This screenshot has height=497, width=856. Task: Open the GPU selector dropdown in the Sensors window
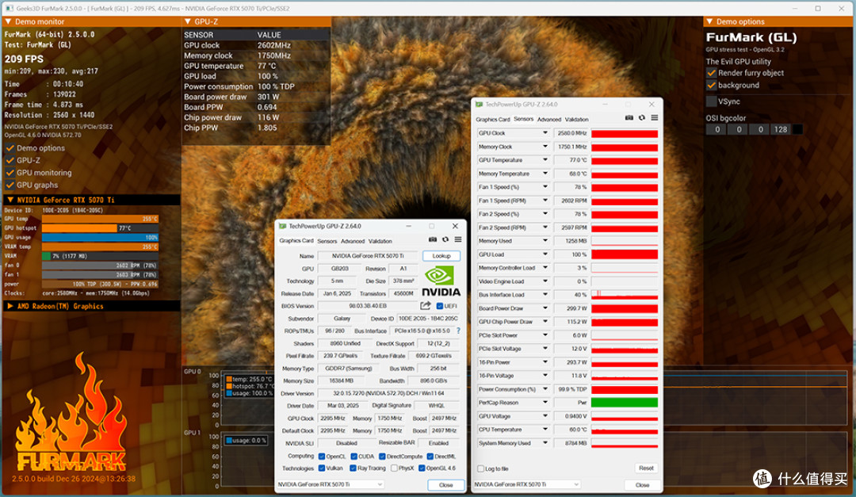click(576, 484)
